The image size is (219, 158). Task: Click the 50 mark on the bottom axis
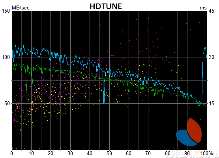click(109, 153)
